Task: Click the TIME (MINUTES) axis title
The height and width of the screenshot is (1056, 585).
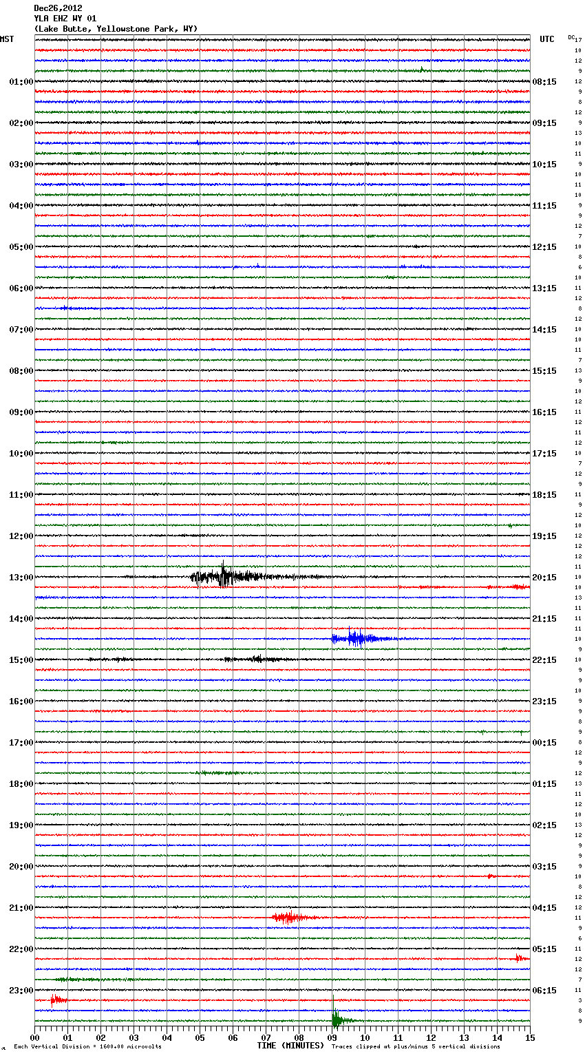Action: click(x=290, y=1046)
